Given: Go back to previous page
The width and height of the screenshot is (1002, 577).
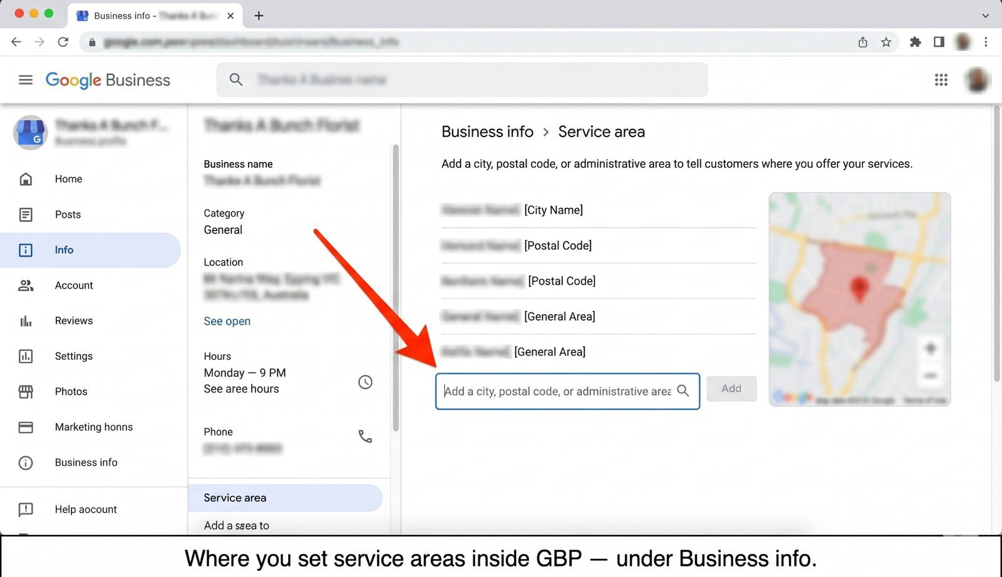Looking at the screenshot, I should tap(16, 42).
